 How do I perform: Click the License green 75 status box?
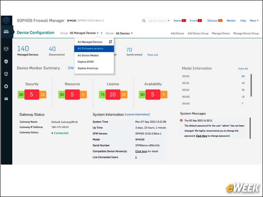[x=102, y=94]
